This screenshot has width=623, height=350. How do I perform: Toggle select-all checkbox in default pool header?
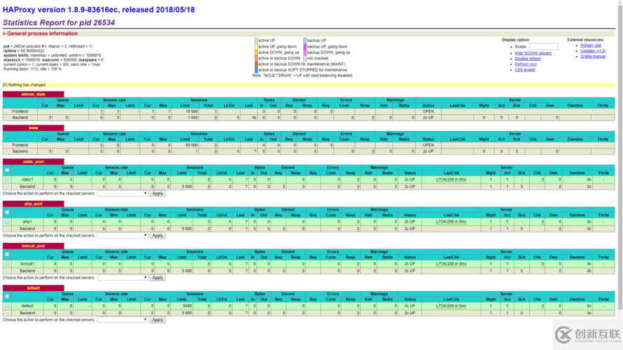[7, 296]
